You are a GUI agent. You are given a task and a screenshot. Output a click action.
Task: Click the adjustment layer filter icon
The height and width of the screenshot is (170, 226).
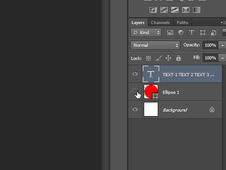click(x=181, y=32)
